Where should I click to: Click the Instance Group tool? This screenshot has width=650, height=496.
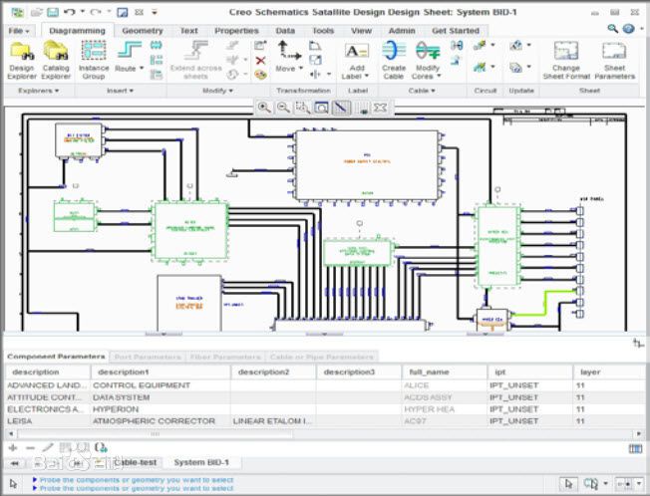(94, 60)
